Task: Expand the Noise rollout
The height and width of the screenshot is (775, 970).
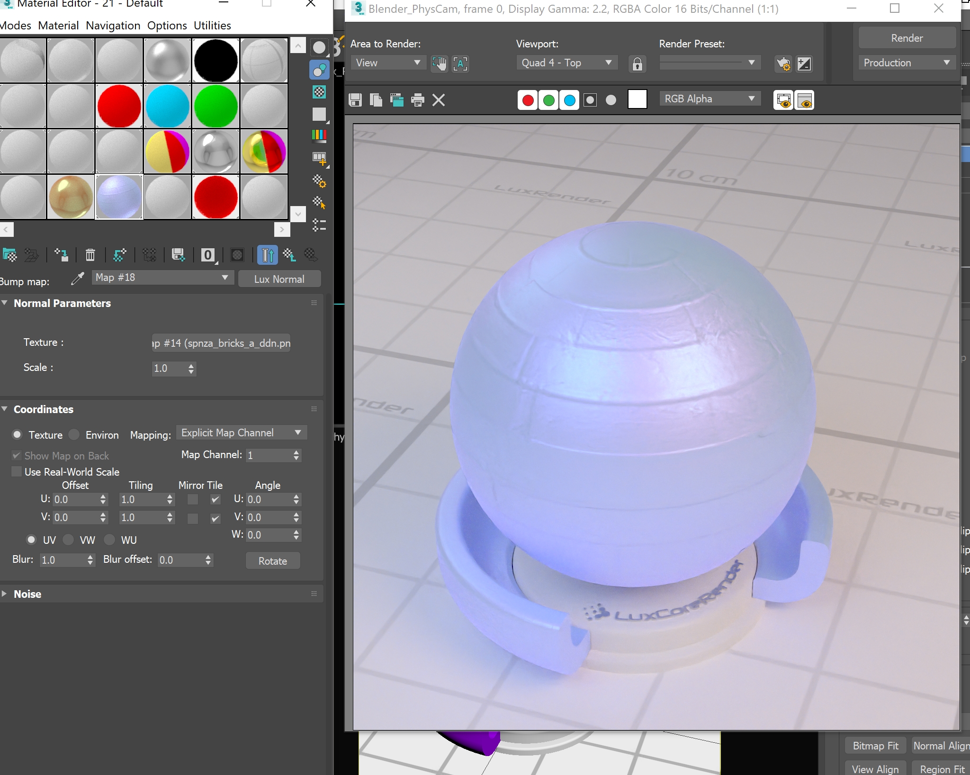Action: [27, 594]
